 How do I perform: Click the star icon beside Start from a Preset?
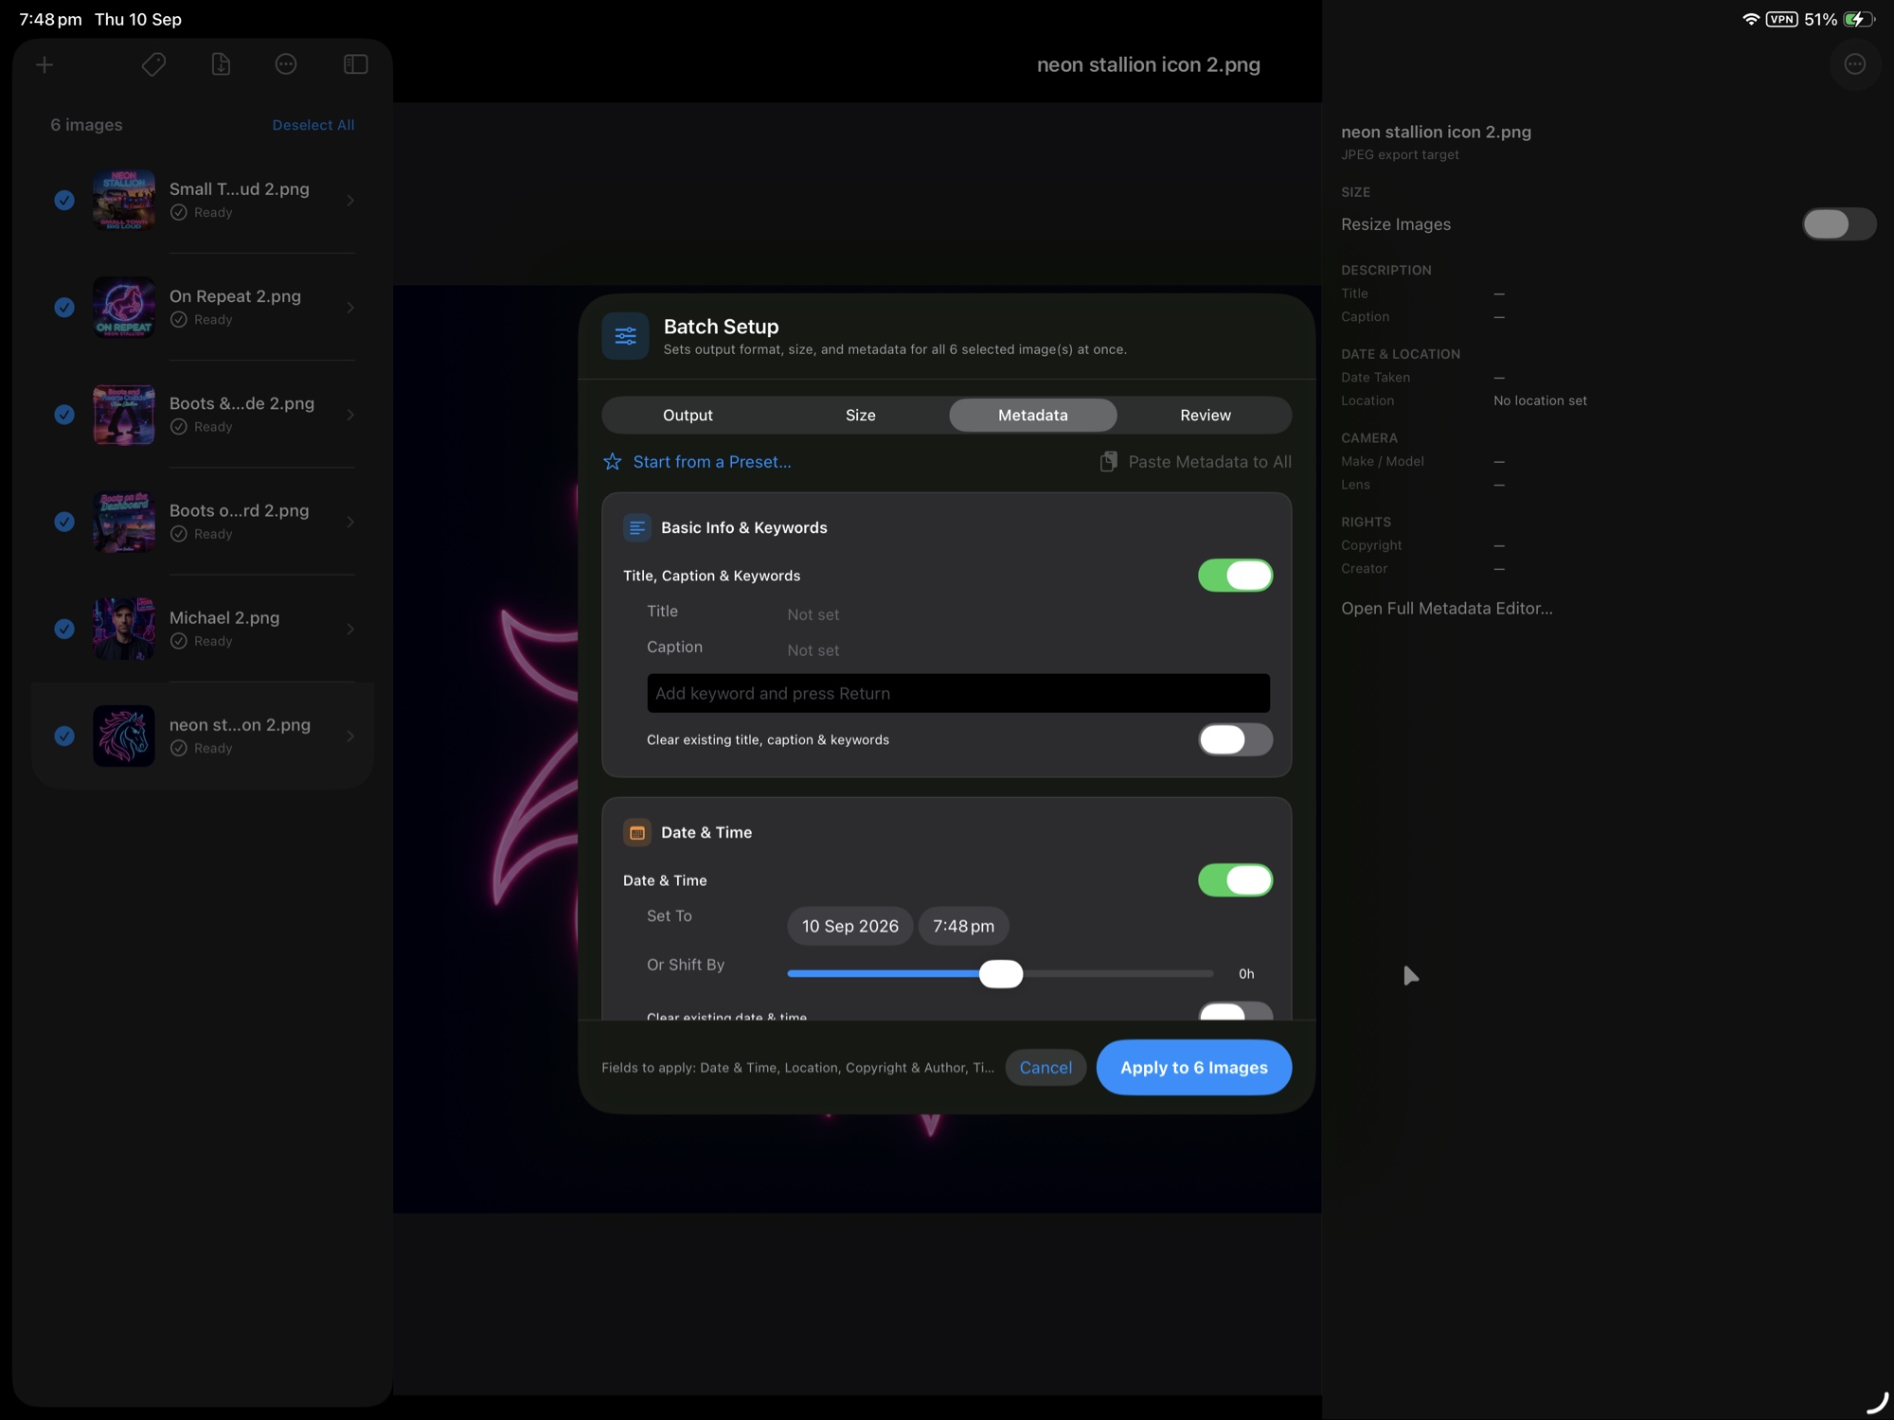pos(613,462)
